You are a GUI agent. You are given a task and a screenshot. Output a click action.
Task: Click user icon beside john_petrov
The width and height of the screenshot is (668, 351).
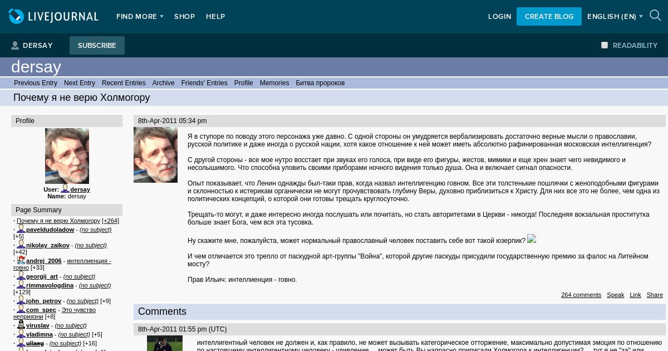click(x=21, y=300)
